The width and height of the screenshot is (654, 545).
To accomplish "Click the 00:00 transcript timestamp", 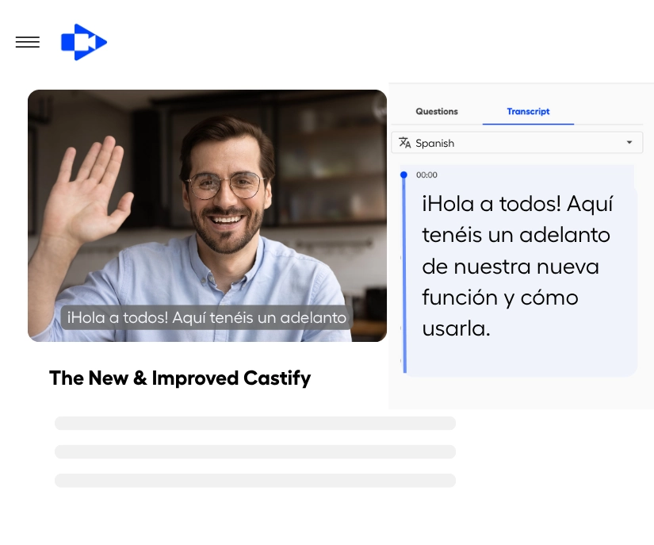I will coord(426,175).
